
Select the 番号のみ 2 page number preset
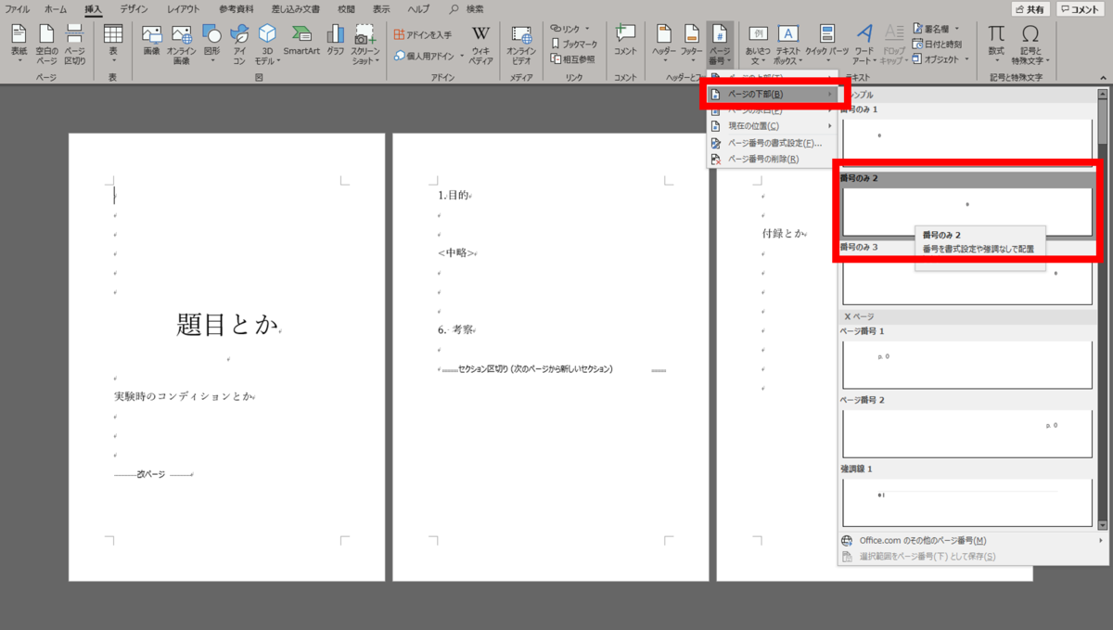coord(967,203)
